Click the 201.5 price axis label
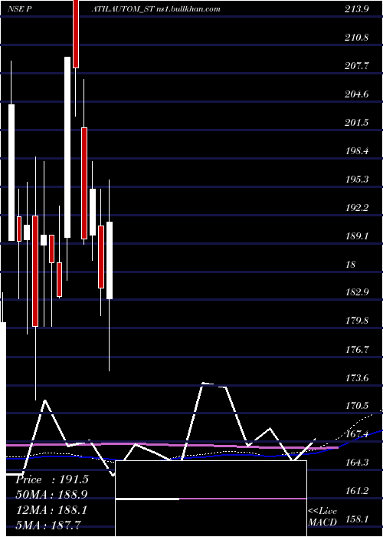Image resolution: width=383 pixels, height=537 pixels. pos(357,123)
